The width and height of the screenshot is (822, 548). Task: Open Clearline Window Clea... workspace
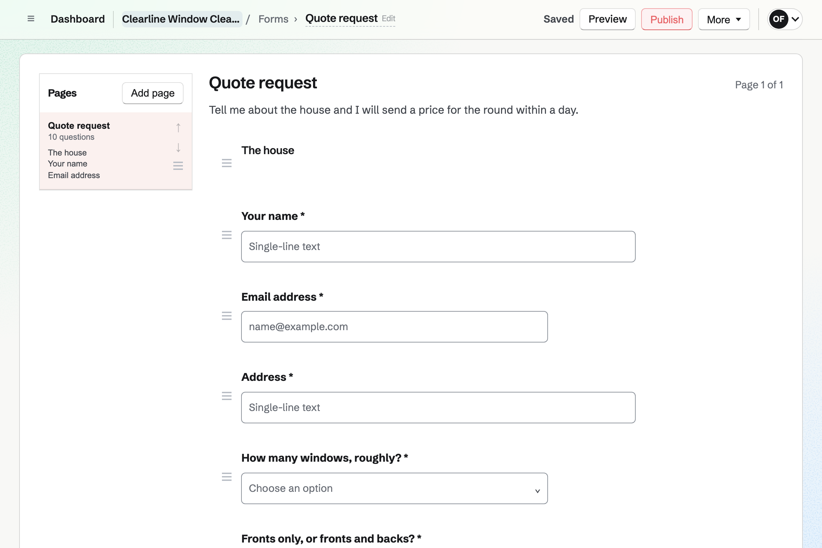[182, 19]
